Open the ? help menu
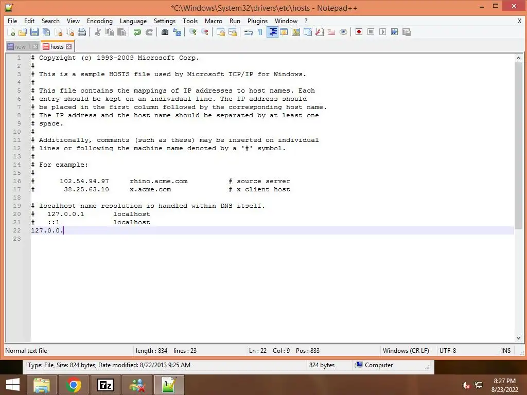Viewport: 527px width, 395px height. pos(306,21)
